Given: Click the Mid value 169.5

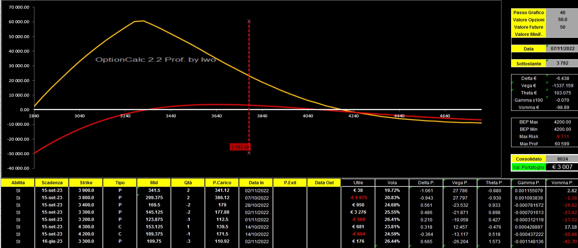Looking at the screenshot, I should tap(154, 205).
